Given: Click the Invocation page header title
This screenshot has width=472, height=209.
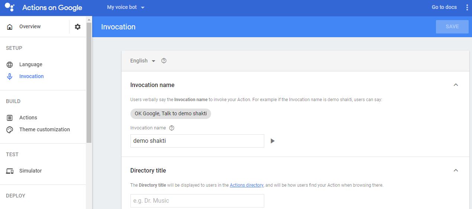Looking at the screenshot, I should [118, 27].
